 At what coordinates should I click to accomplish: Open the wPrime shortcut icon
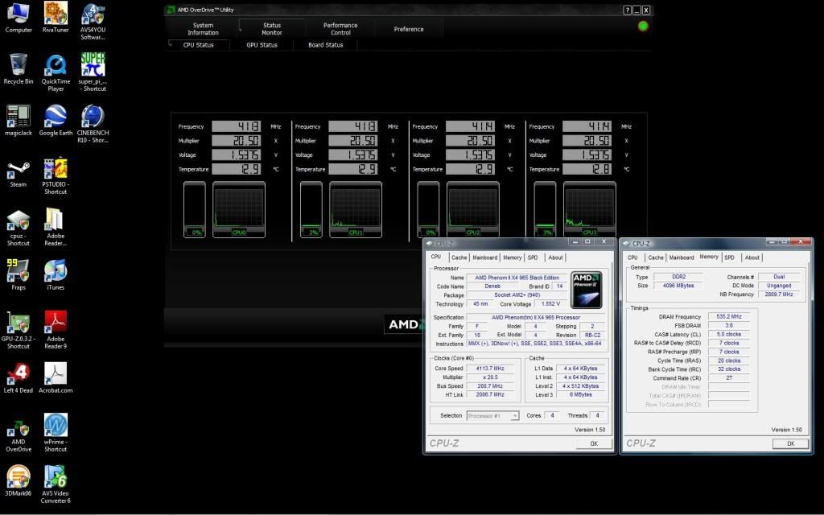pos(56,433)
